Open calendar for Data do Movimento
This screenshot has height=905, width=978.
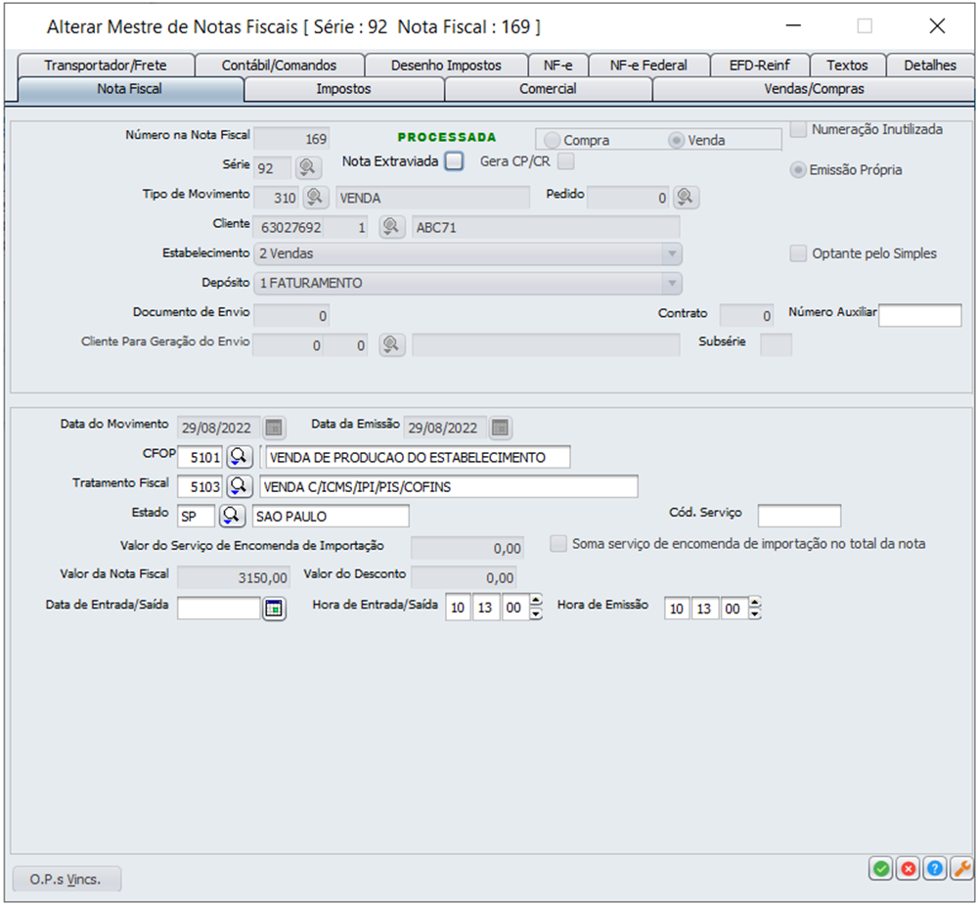[x=274, y=428]
